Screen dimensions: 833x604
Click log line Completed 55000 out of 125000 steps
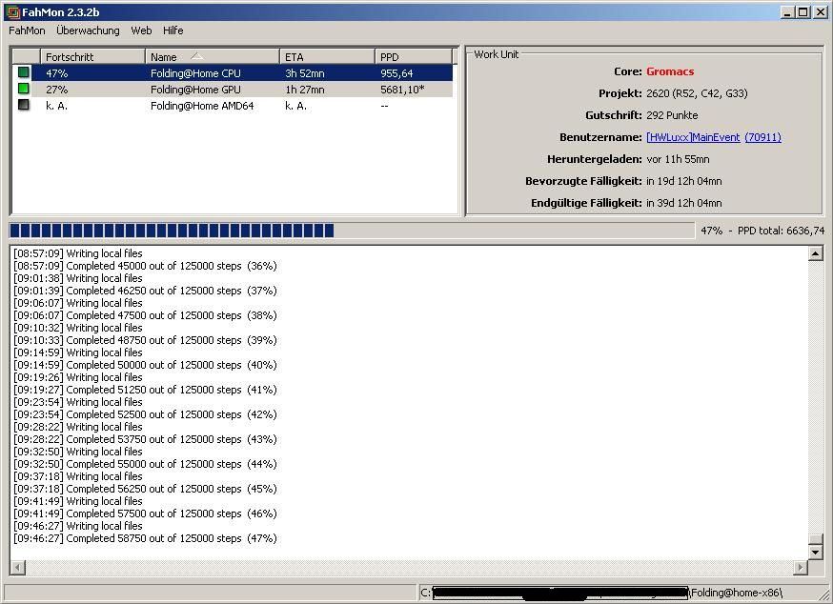[145, 464]
